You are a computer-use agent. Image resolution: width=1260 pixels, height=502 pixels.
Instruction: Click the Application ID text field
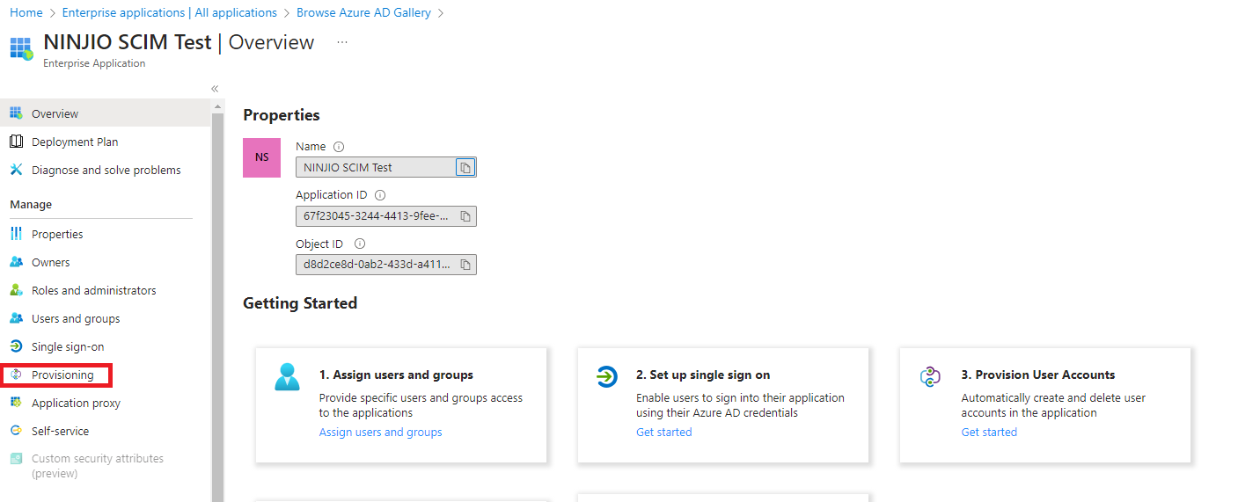click(376, 216)
